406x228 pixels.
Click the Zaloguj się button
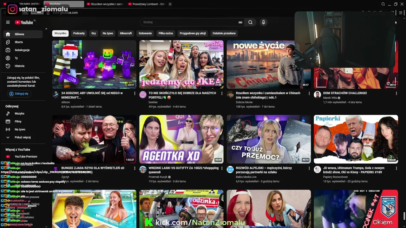tap(19, 94)
